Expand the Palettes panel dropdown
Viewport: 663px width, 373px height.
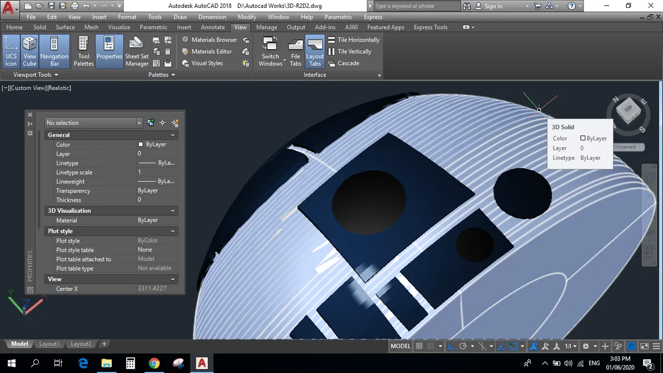162,75
